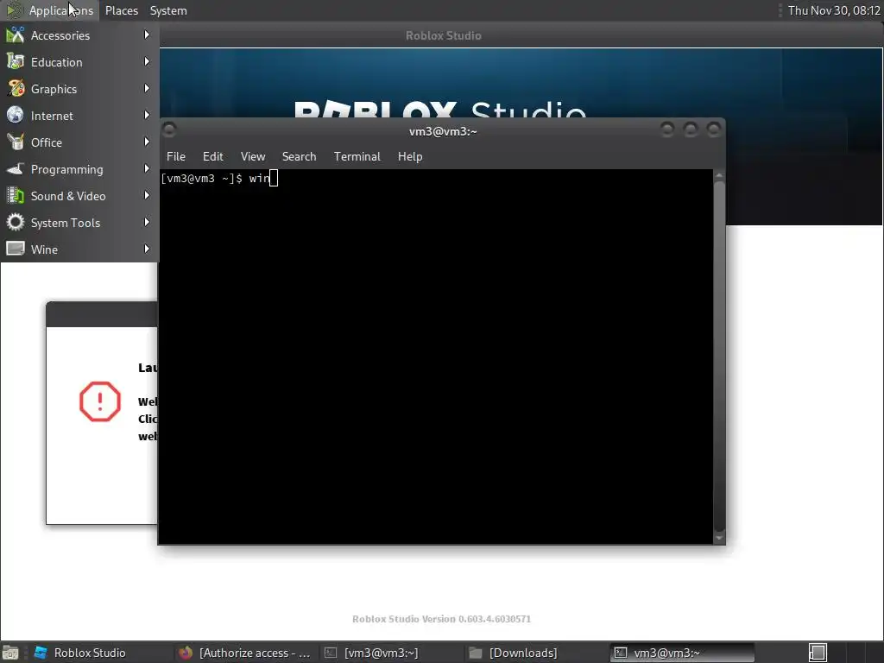Viewport: 884px width, 663px height.
Task: Click the Downloads folder icon in taskbar
Action: [476, 653]
